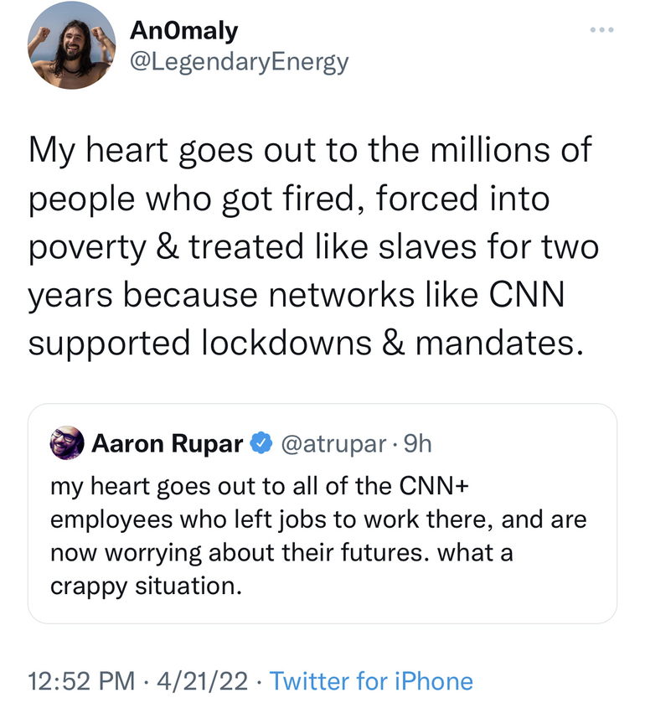Open the quoted tweet's body text
The image size is (645, 703).
pyautogui.click(x=318, y=535)
